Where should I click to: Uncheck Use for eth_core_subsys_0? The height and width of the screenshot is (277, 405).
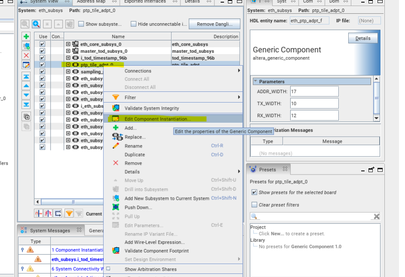coord(43,44)
